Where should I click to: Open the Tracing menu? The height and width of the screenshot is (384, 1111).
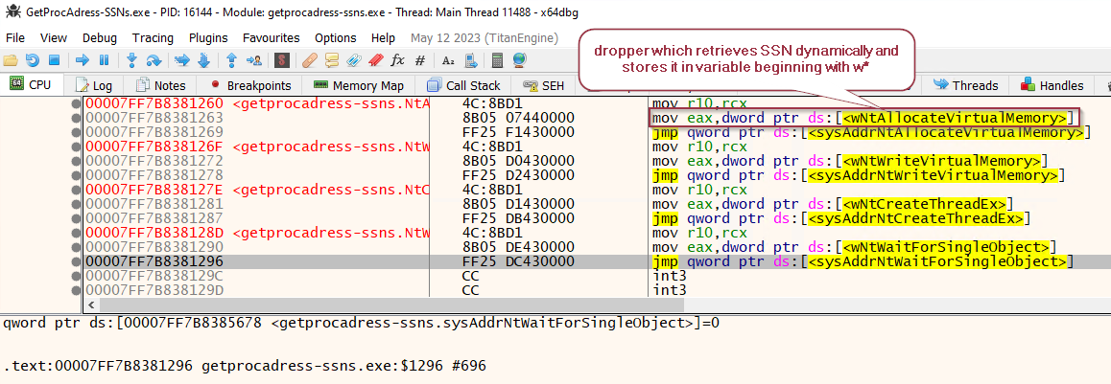[x=153, y=37]
